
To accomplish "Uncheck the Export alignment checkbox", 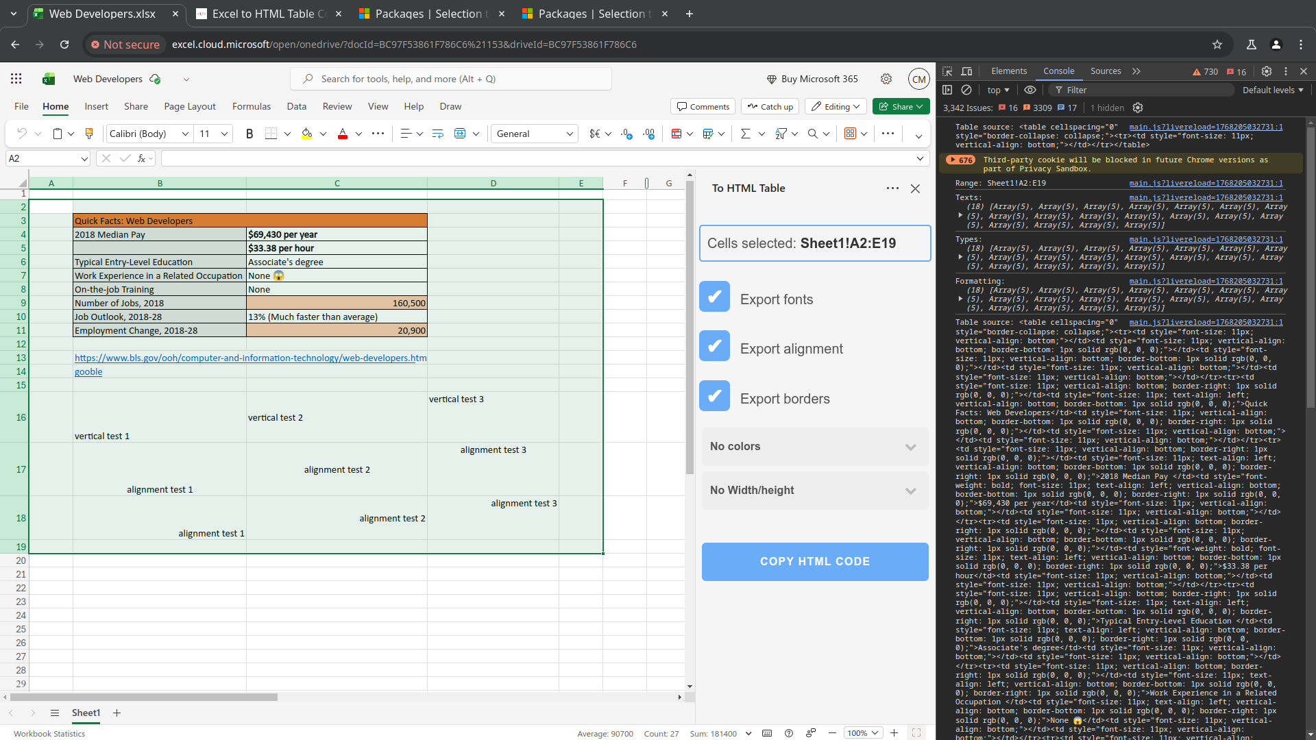I will [x=714, y=346].
